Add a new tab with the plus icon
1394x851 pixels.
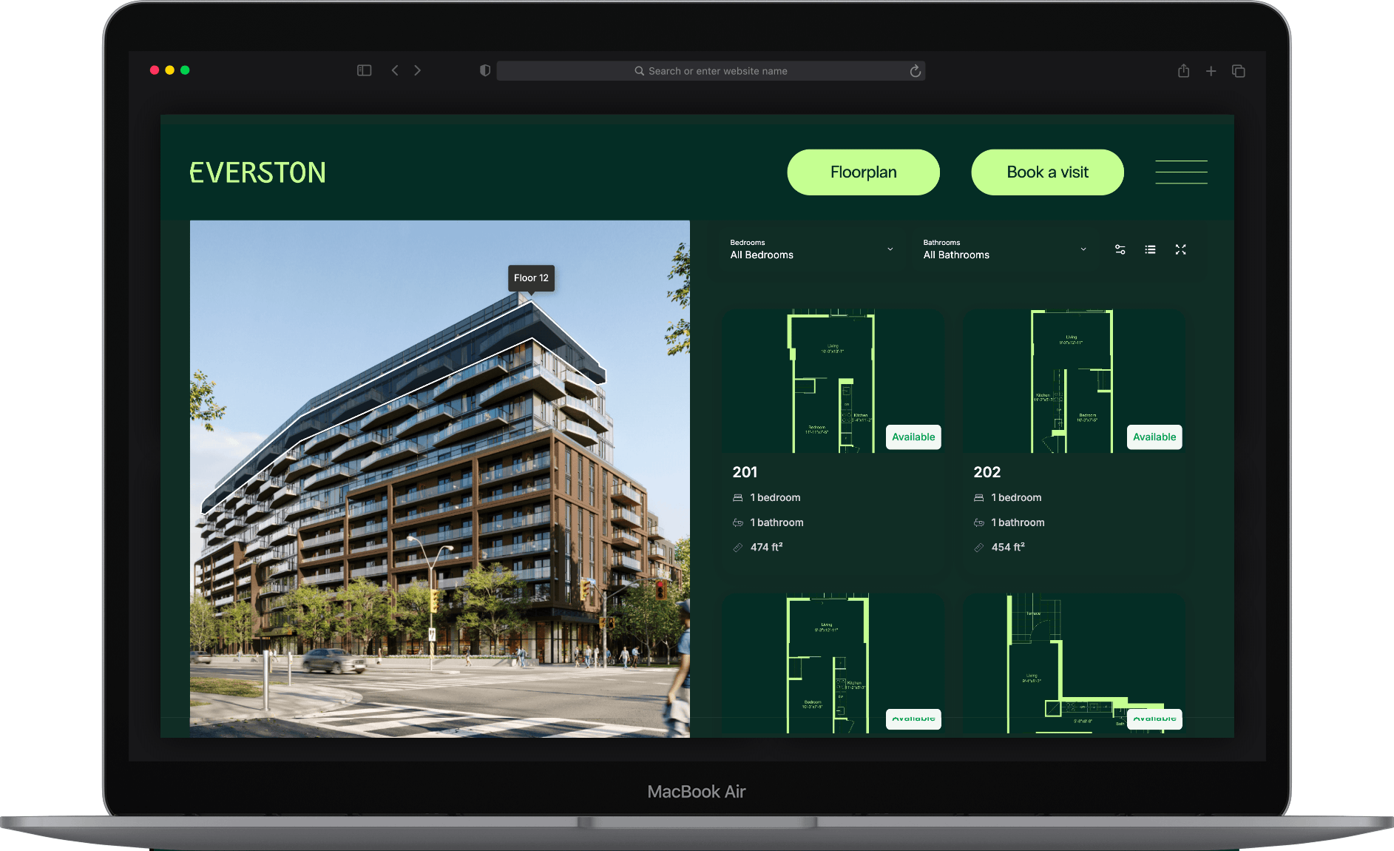(1211, 71)
